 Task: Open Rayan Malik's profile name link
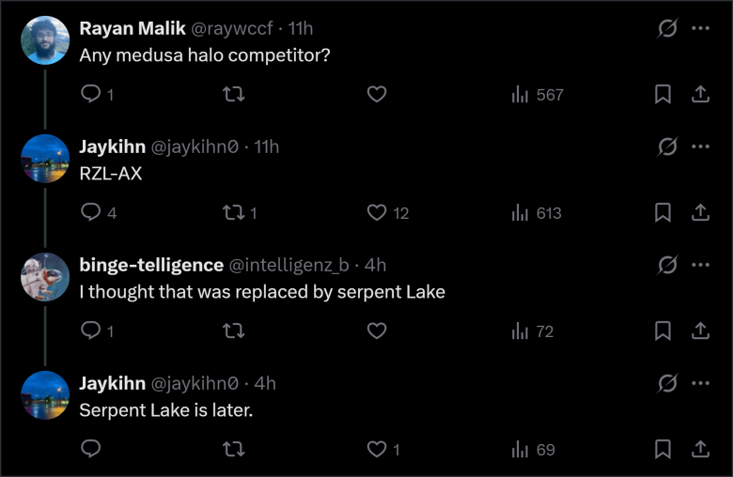click(x=133, y=28)
